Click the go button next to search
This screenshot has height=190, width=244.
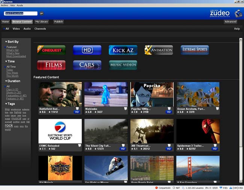tap(42, 14)
